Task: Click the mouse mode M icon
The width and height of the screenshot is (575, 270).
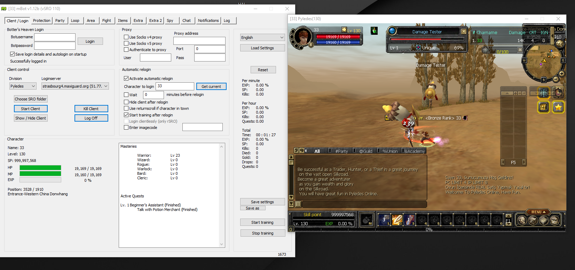Action: [x=366, y=220]
